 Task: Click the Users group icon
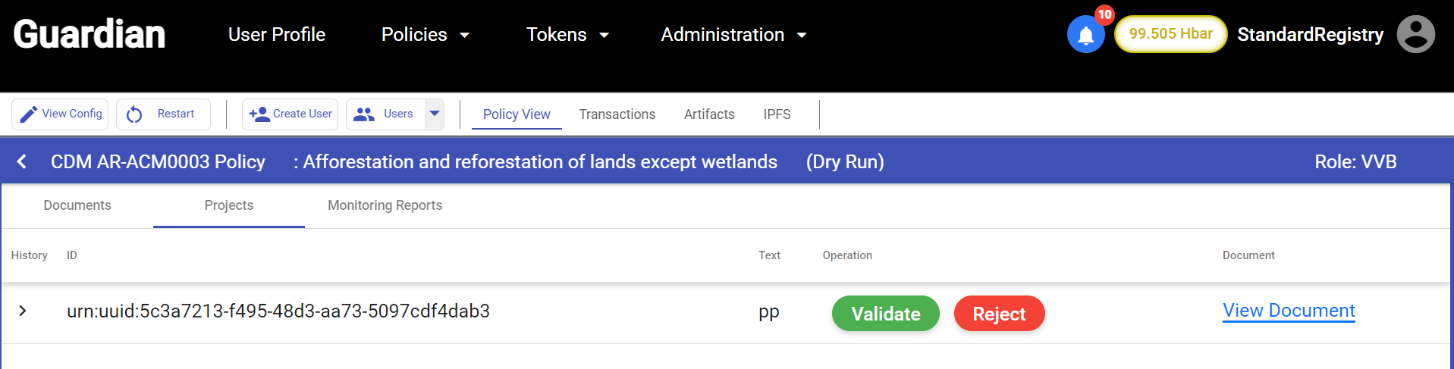tap(364, 114)
